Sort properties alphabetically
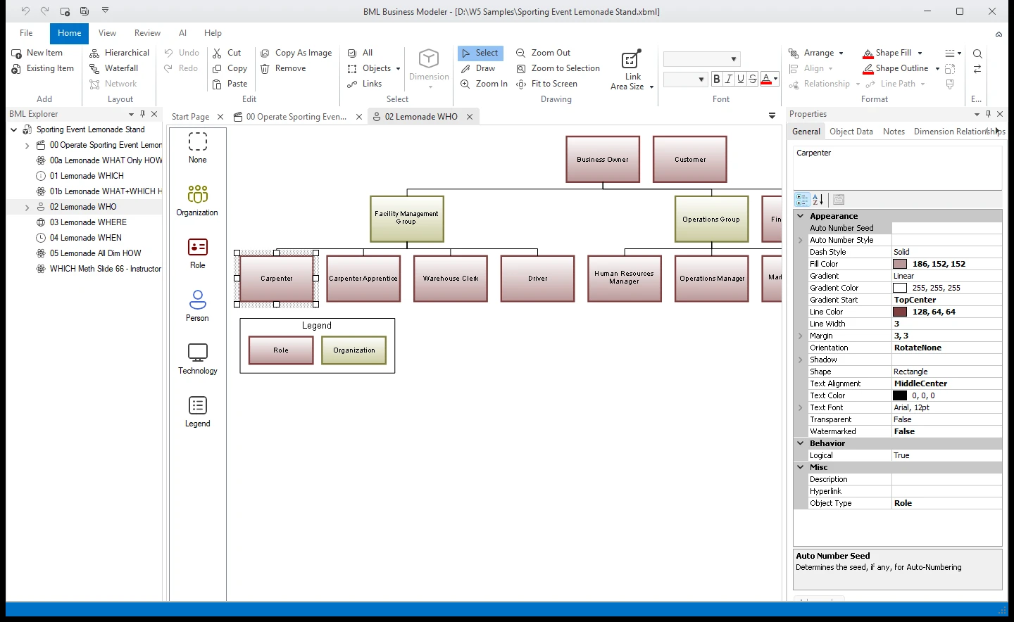The height and width of the screenshot is (622, 1014). [x=818, y=200]
